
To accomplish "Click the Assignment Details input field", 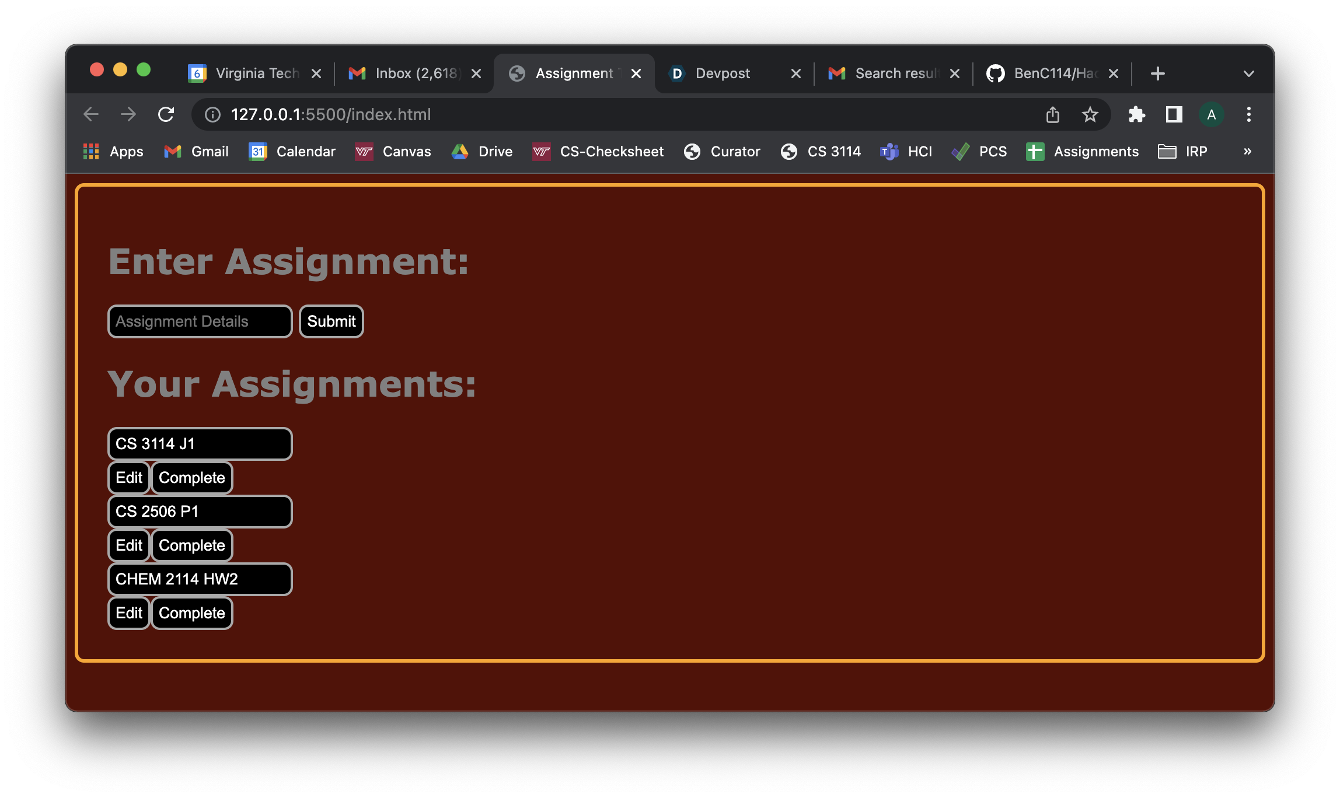I will click(200, 321).
